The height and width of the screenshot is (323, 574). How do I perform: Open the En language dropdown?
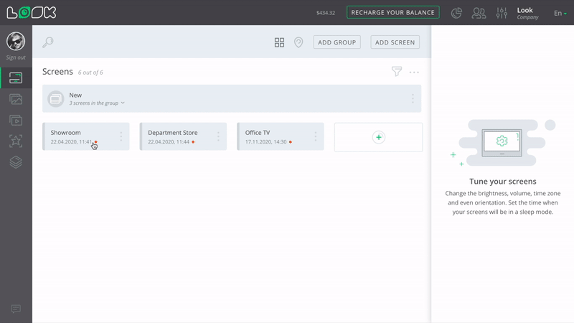[x=560, y=13]
